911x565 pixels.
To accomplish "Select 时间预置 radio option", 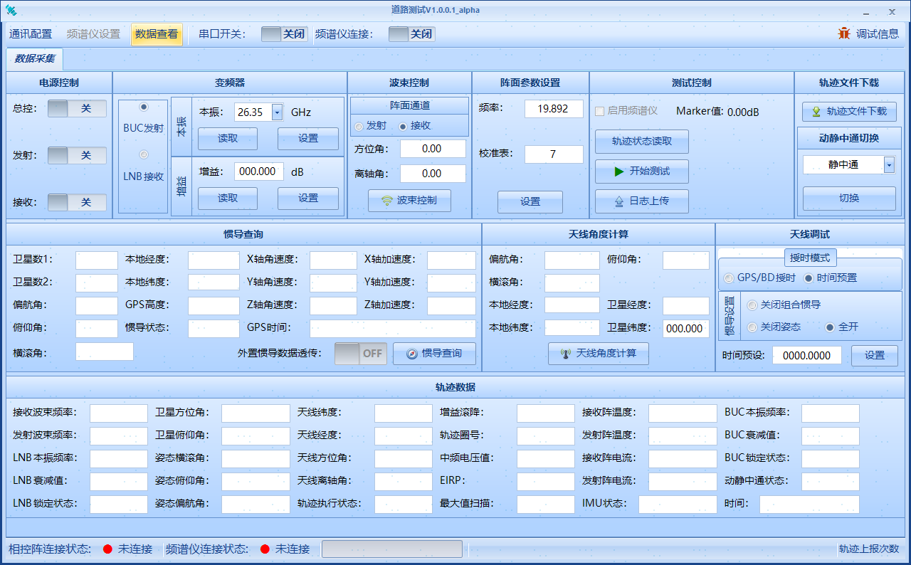I will pyautogui.click(x=831, y=278).
